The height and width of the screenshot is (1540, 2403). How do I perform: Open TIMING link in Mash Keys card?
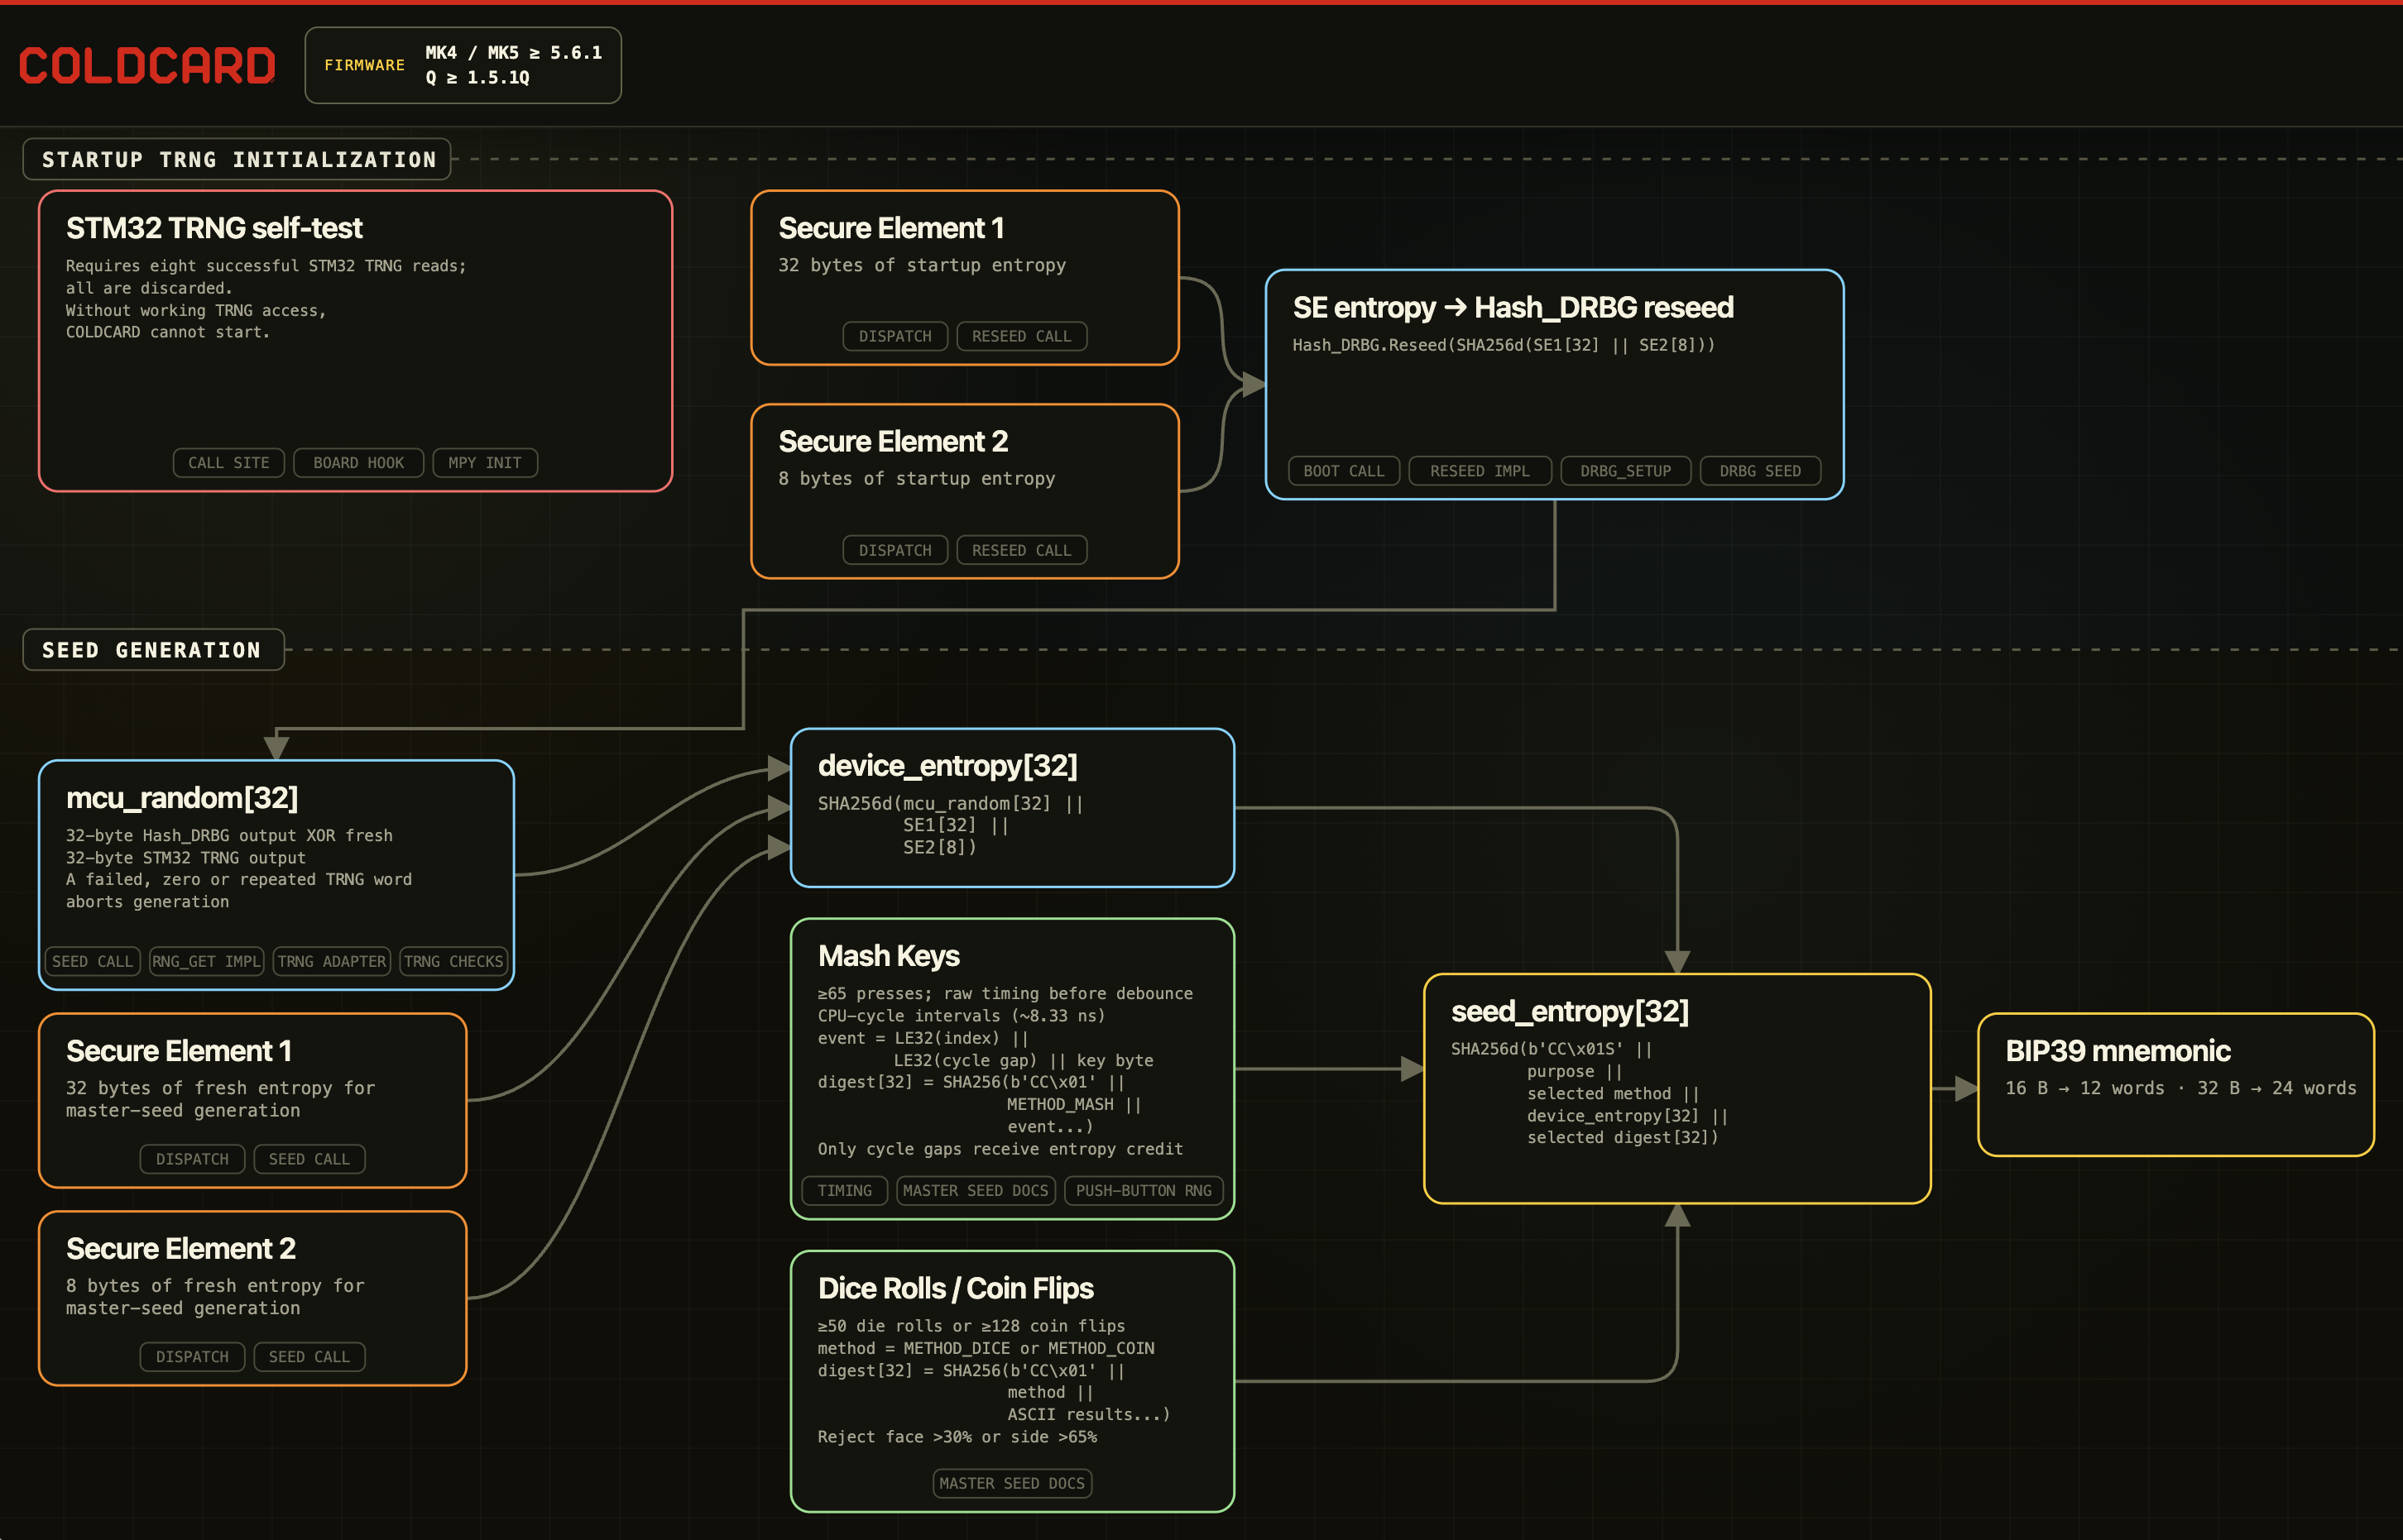[844, 1191]
